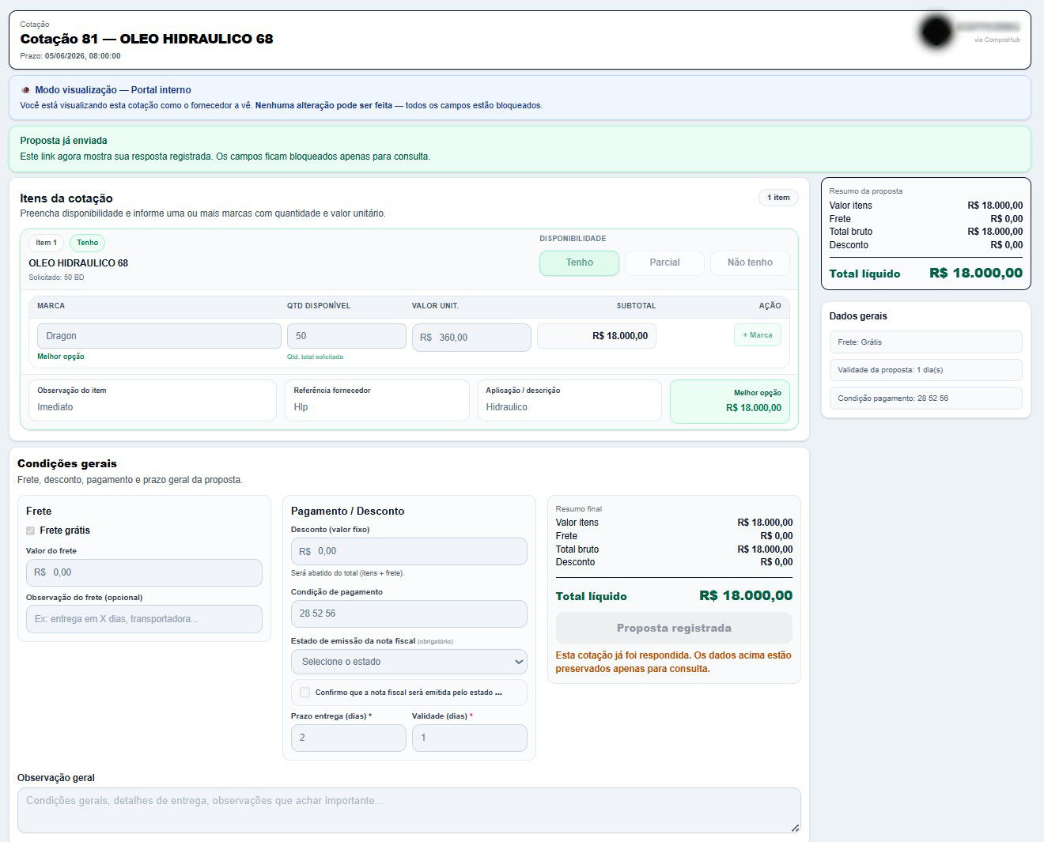
Task: Click the Observação do frete input
Action: pos(144,619)
